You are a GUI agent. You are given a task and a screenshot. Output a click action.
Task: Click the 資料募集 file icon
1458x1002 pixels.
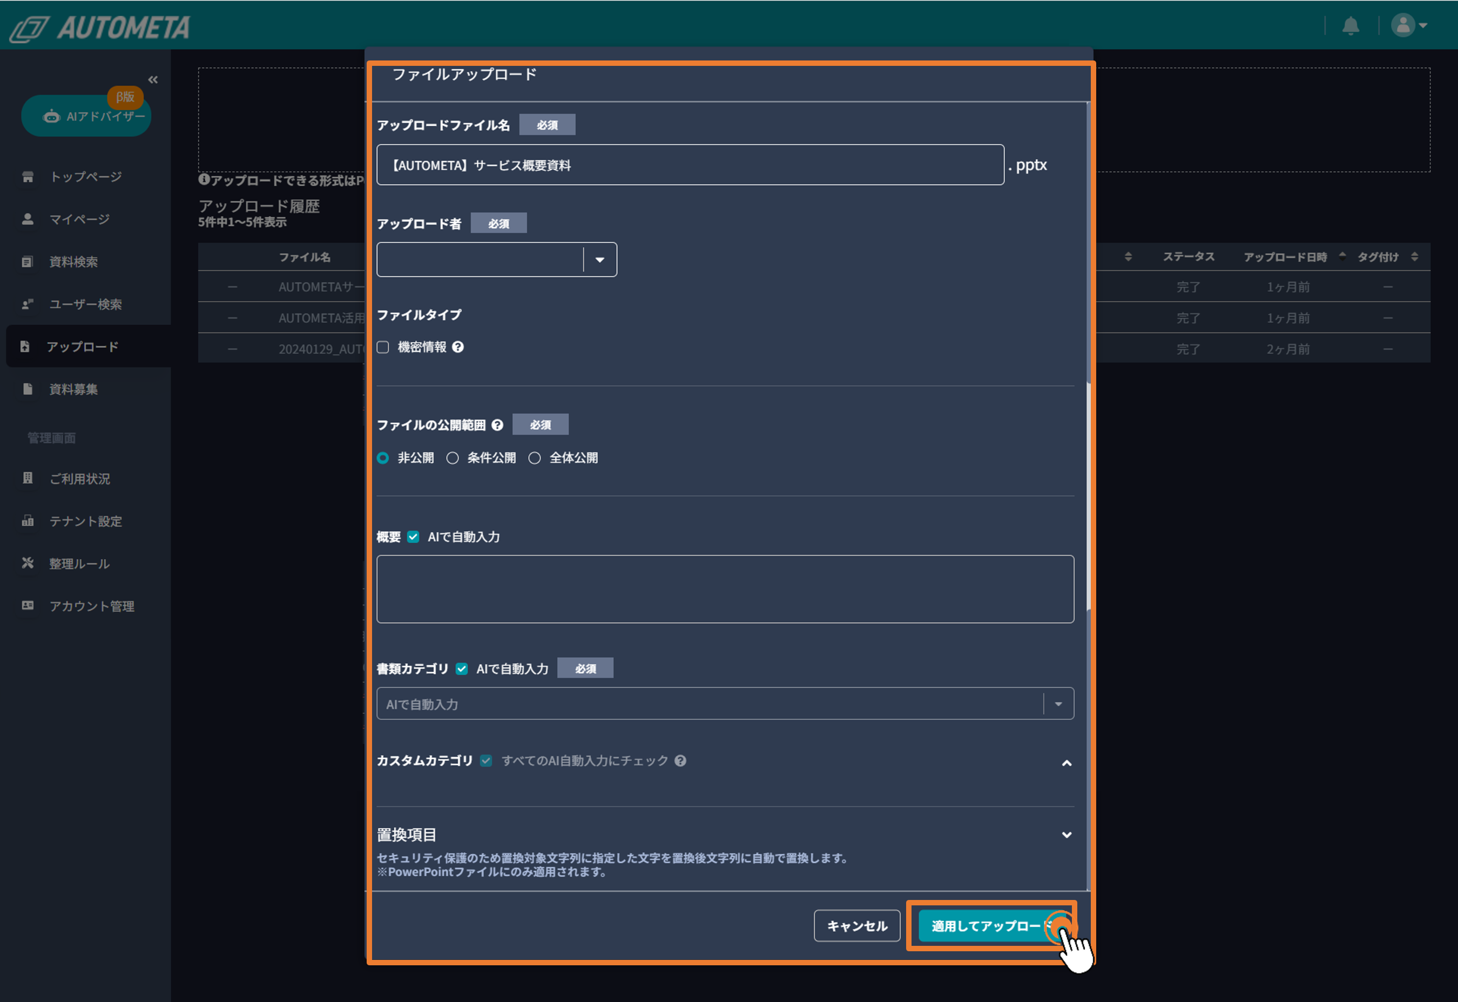pyautogui.click(x=28, y=389)
